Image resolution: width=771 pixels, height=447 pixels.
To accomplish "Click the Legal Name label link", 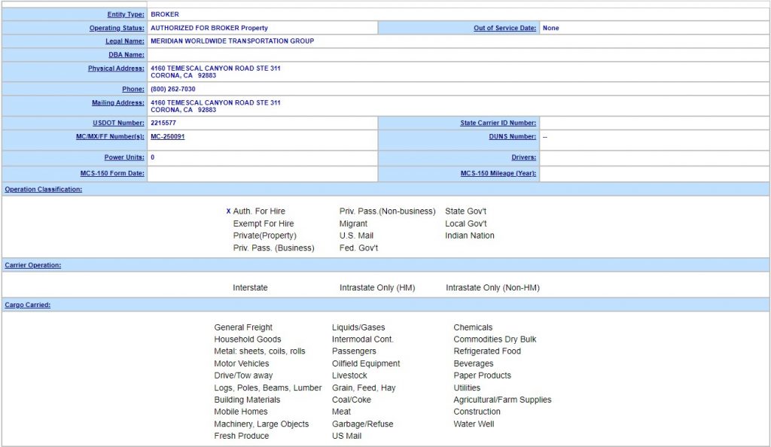I will 124,41.
